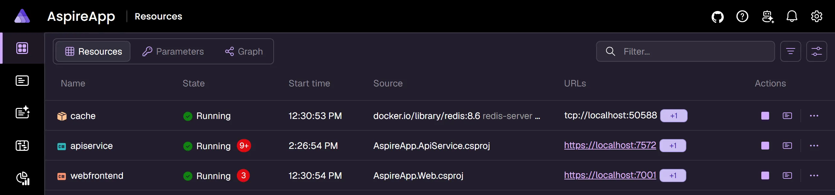The height and width of the screenshot is (195, 835).
Task: Stop the apiservice resource
Action: click(x=765, y=146)
